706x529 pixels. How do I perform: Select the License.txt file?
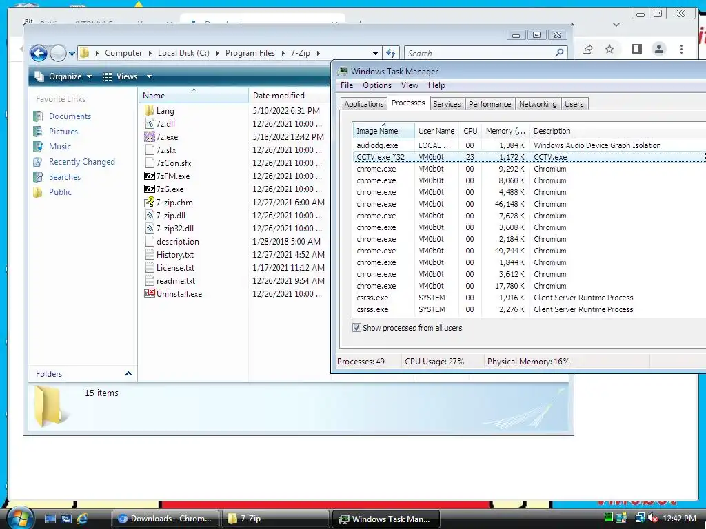(x=175, y=268)
